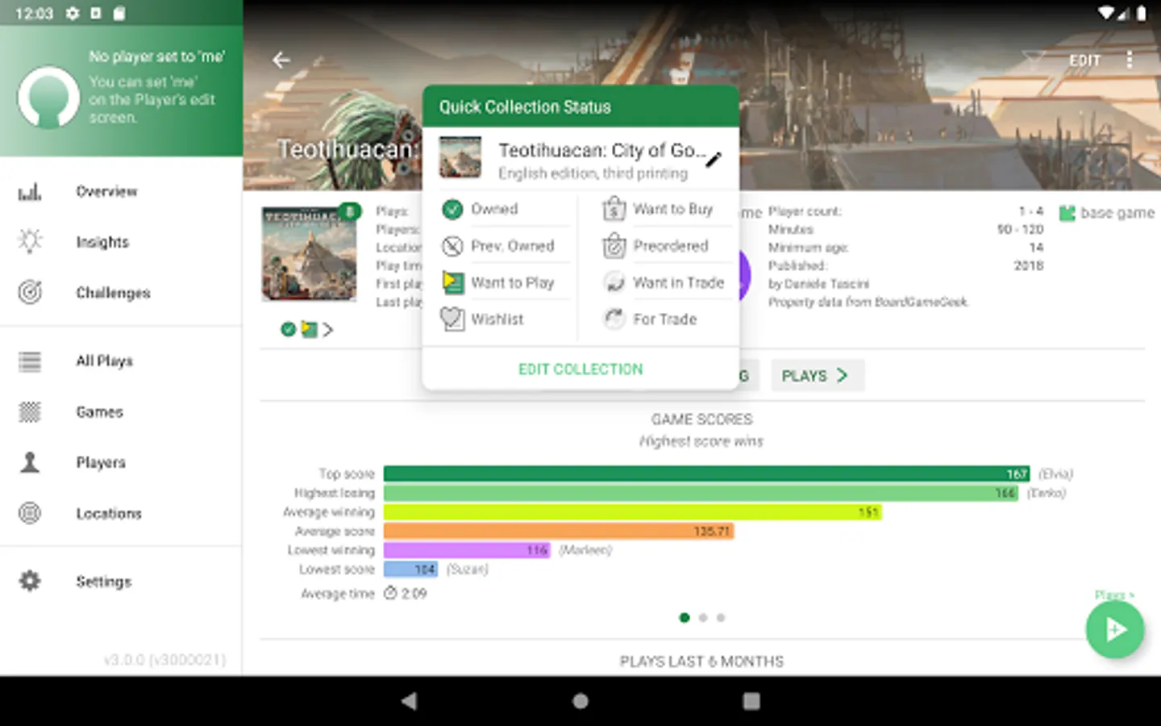The width and height of the screenshot is (1161, 726).
Task: Open the PLAYS section with chevron
Action: click(x=817, y=376)
